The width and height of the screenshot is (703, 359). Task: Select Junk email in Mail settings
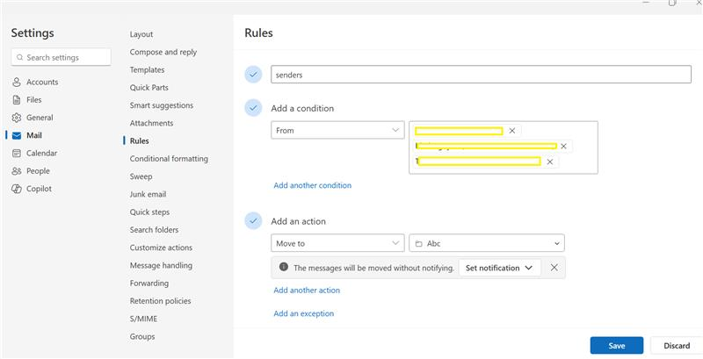coord(148,194)
